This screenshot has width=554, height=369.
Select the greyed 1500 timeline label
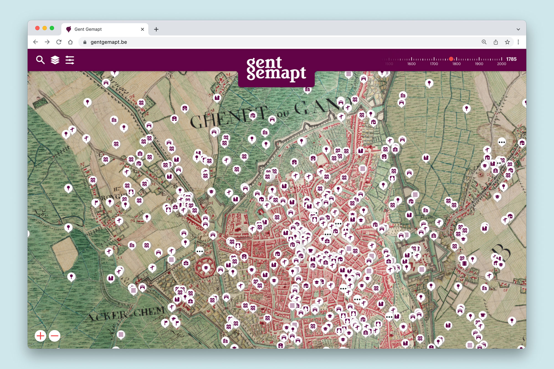point(389,64)
